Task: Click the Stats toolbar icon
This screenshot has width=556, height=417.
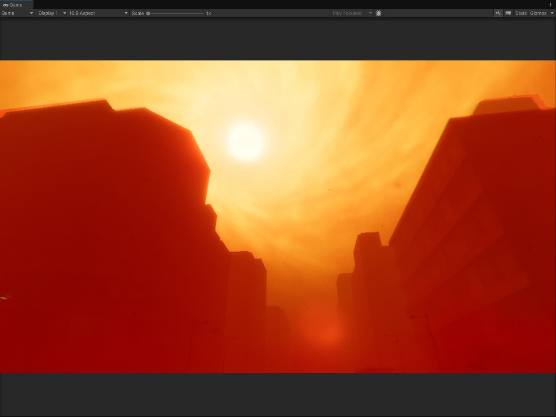Action: pos(521,13)
